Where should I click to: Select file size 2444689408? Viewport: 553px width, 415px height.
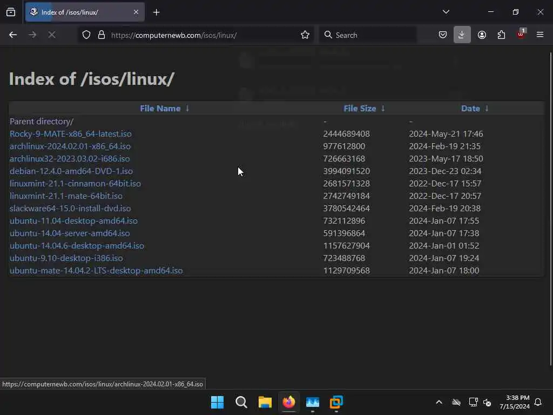click(x=346, y=134)
